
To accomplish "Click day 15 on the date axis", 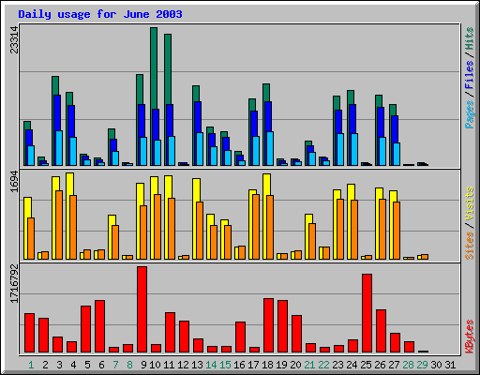I will [x=225, y=365].
